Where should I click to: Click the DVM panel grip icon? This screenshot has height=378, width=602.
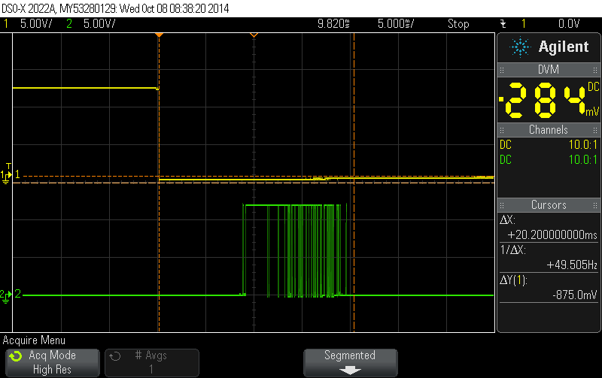coord(502,70)
